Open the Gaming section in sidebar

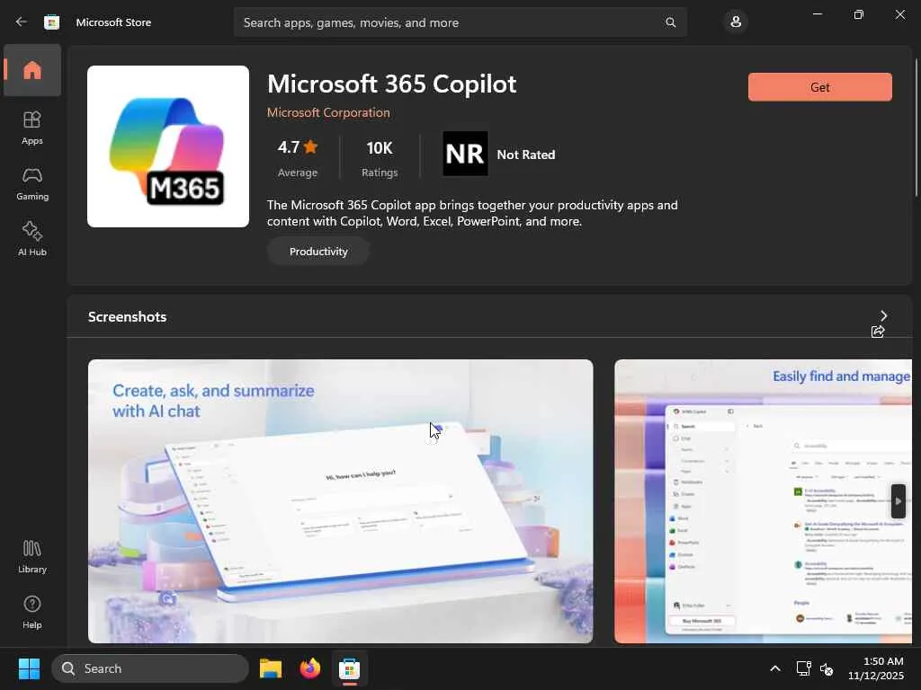[32, 183]
